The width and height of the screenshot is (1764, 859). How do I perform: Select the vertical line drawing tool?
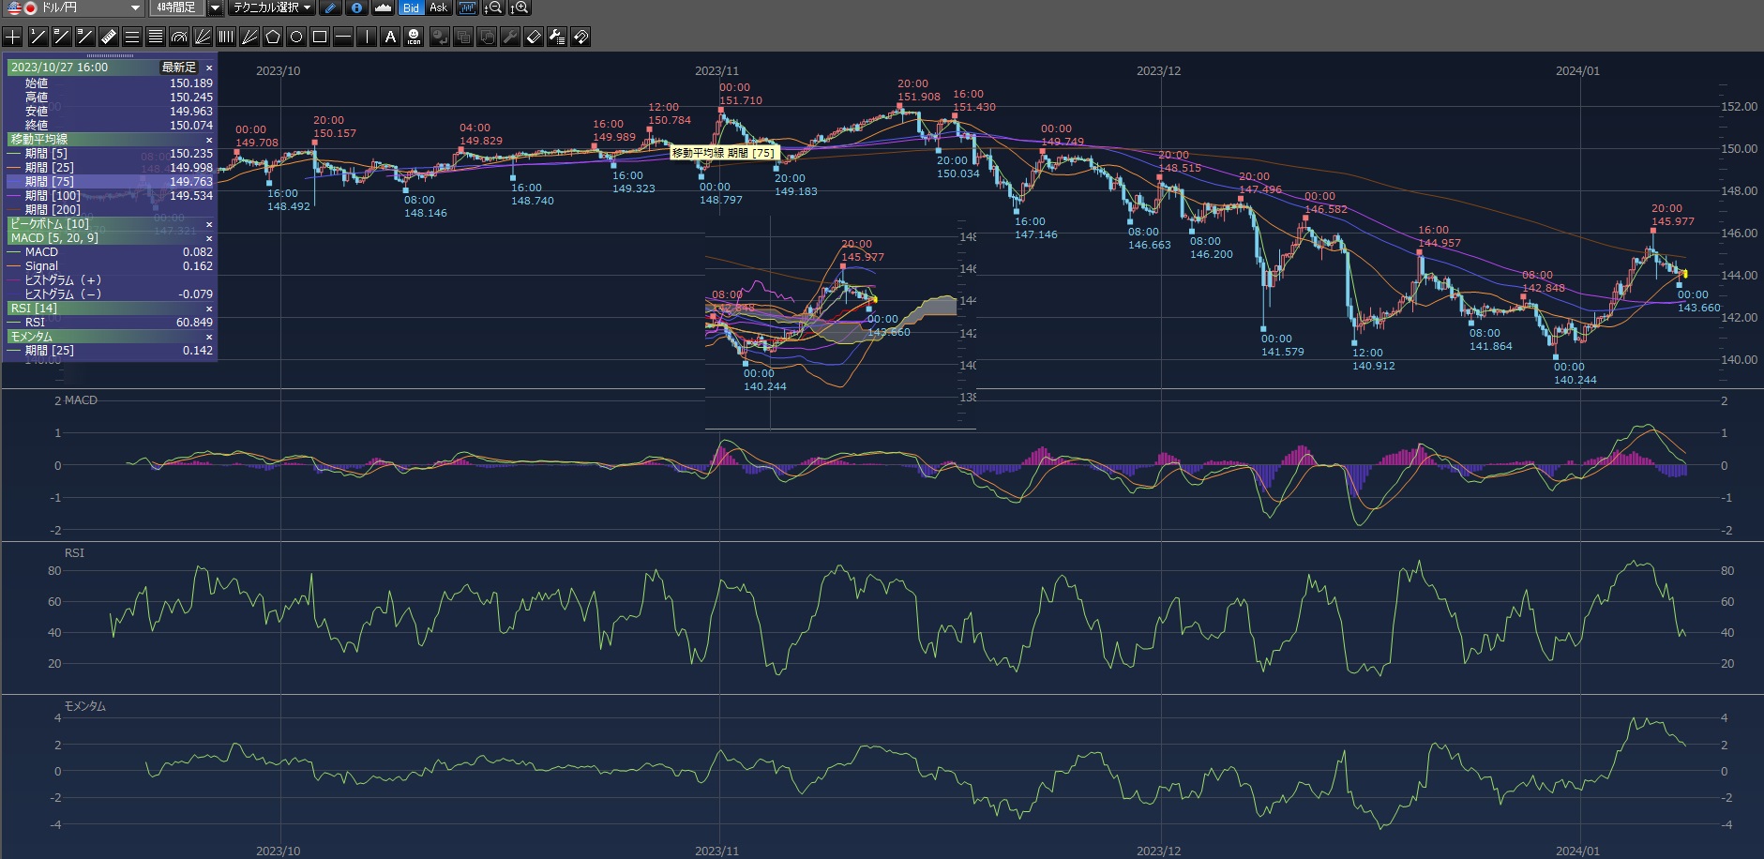pos(367,37)
